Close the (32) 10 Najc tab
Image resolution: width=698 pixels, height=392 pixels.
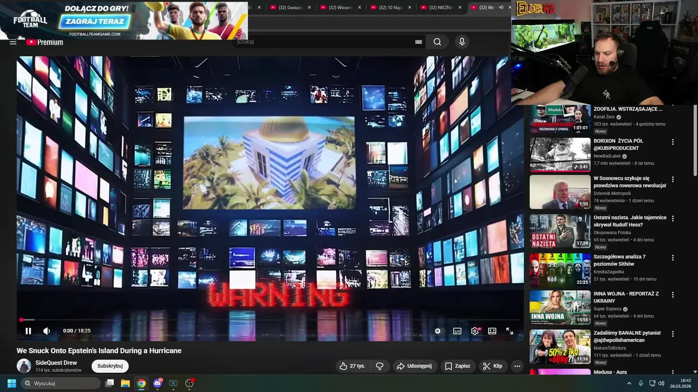[410, 7]
